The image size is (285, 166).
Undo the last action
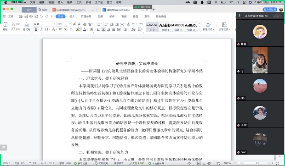pyautogui.click(x=41, y=17)
